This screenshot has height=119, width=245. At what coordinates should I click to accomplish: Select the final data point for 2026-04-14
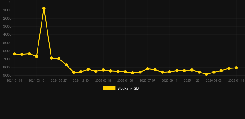point(236,68)
